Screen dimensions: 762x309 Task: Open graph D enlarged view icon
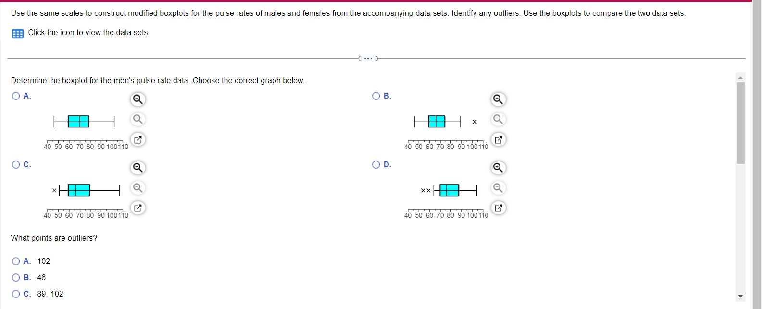[499, 208]
